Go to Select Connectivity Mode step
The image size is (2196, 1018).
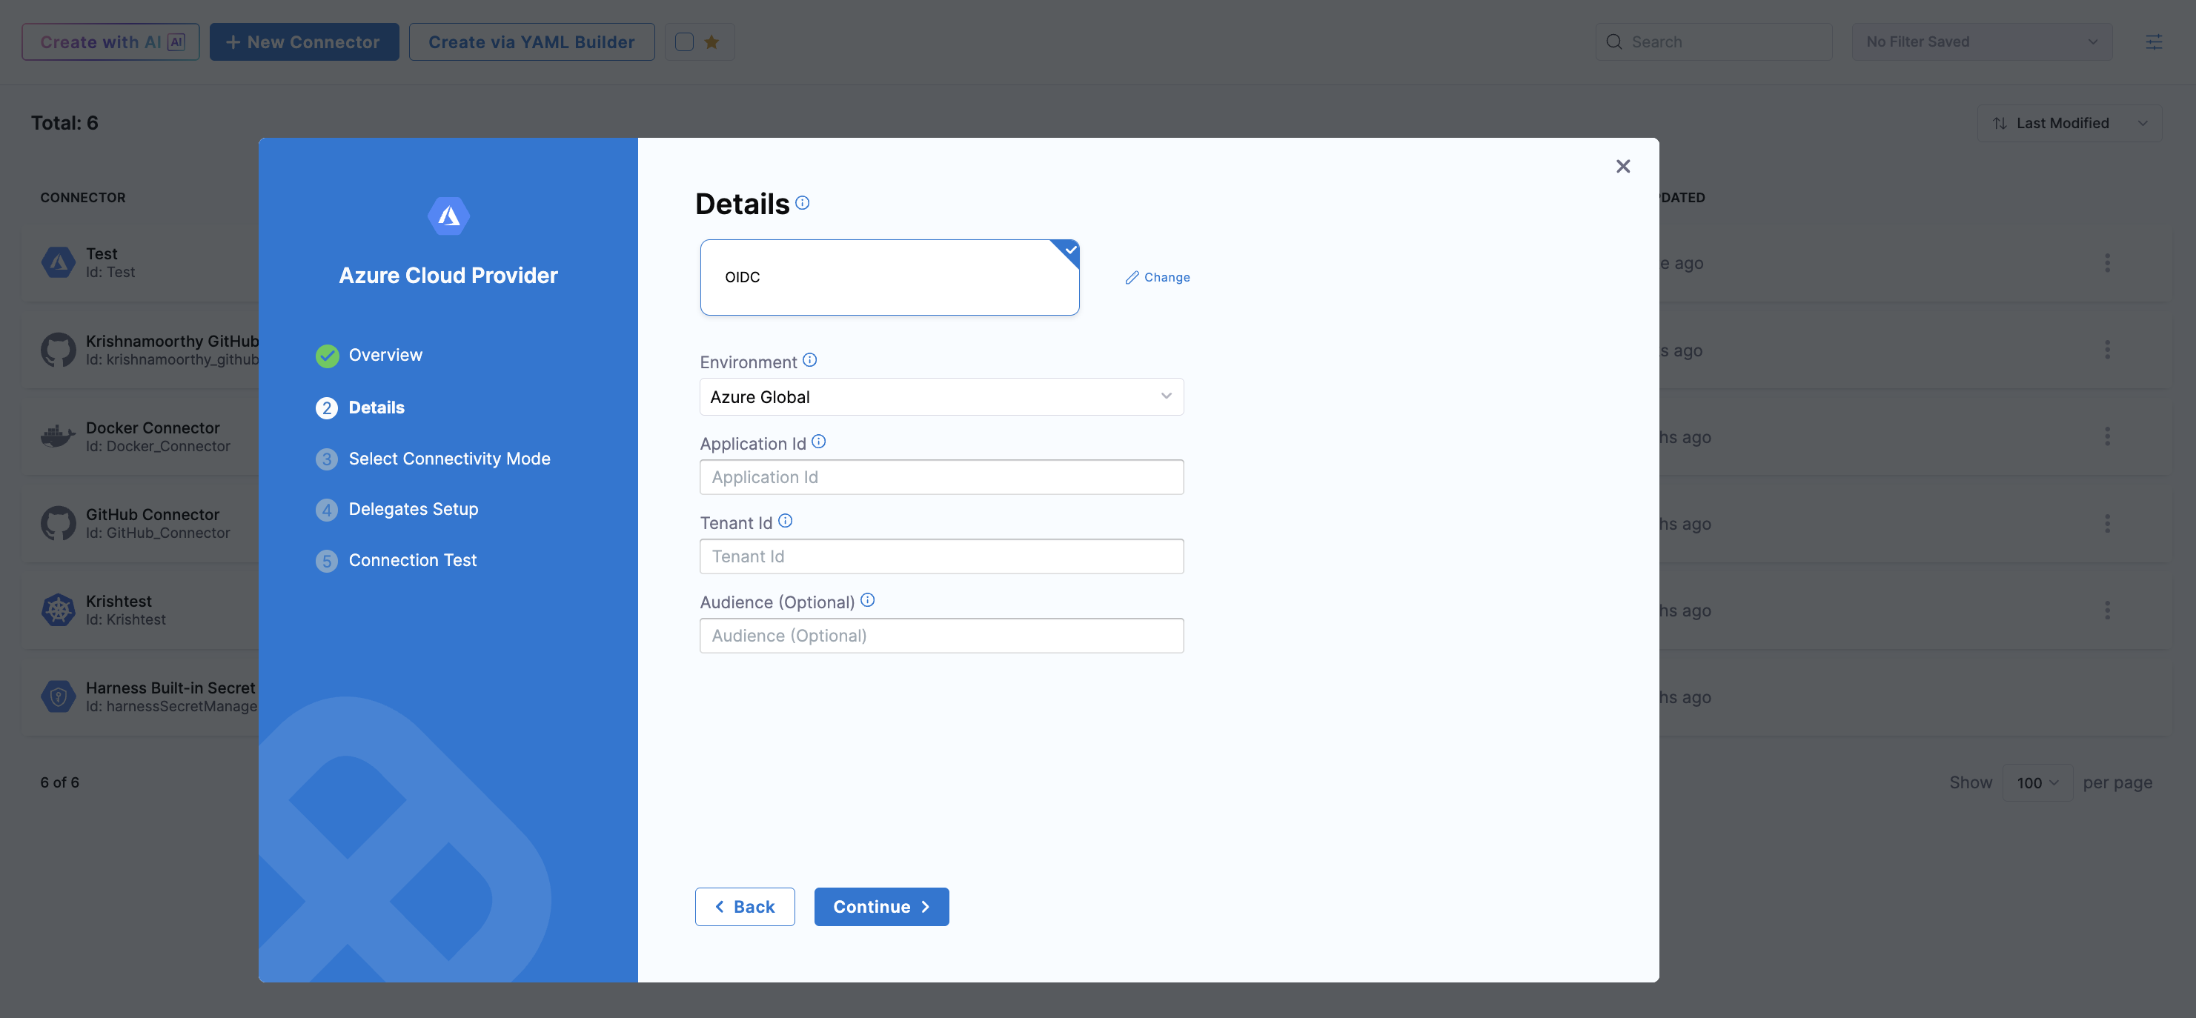[449, 459]
